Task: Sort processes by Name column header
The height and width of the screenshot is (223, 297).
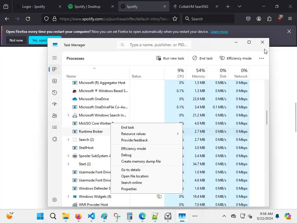Action: (96, 73)
